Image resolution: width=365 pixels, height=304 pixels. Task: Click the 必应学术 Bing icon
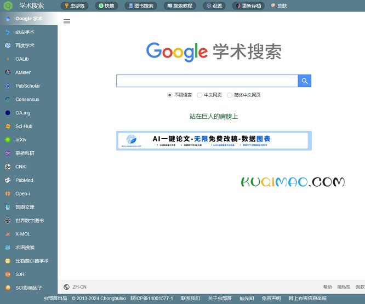click(8, 32)
